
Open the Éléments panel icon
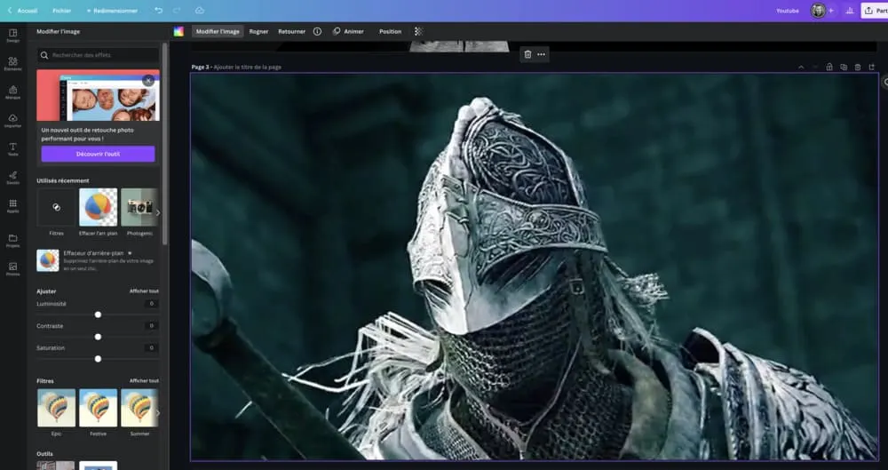[13, 64]
